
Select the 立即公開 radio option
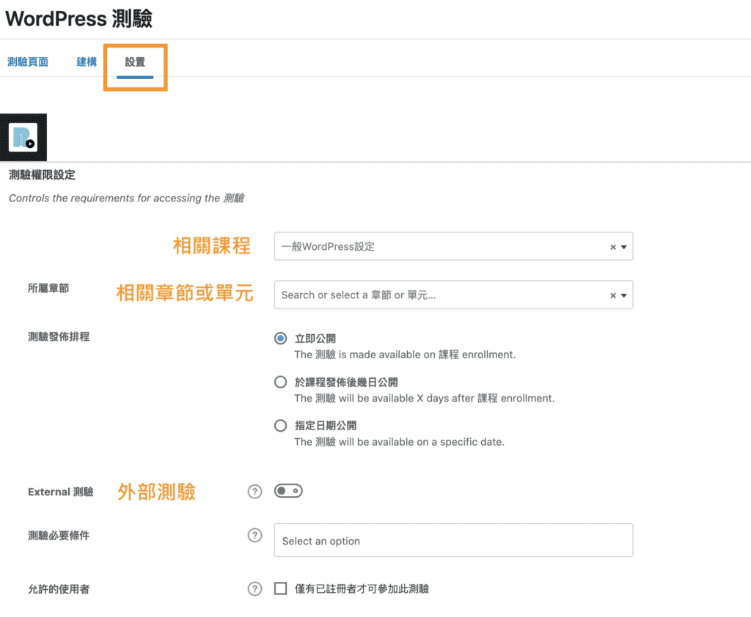pos(280,338)
